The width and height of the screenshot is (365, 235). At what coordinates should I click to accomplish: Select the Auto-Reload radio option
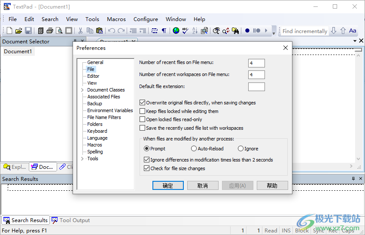point(194,148)
